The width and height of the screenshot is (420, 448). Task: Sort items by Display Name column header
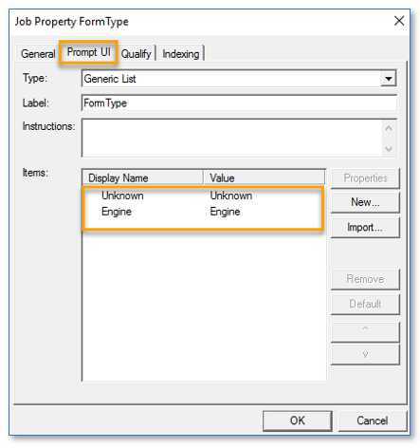[142, 177]
